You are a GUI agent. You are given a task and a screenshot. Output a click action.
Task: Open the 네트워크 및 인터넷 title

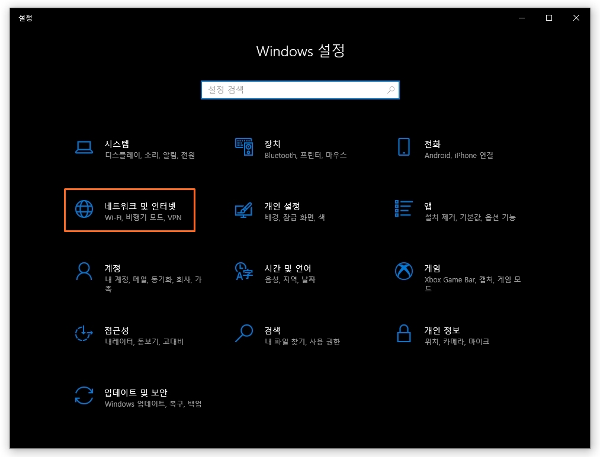pyautogui.click(x=140, y=206)
